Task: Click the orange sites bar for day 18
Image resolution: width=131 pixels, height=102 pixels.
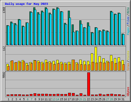Action: tap(74, 65)
